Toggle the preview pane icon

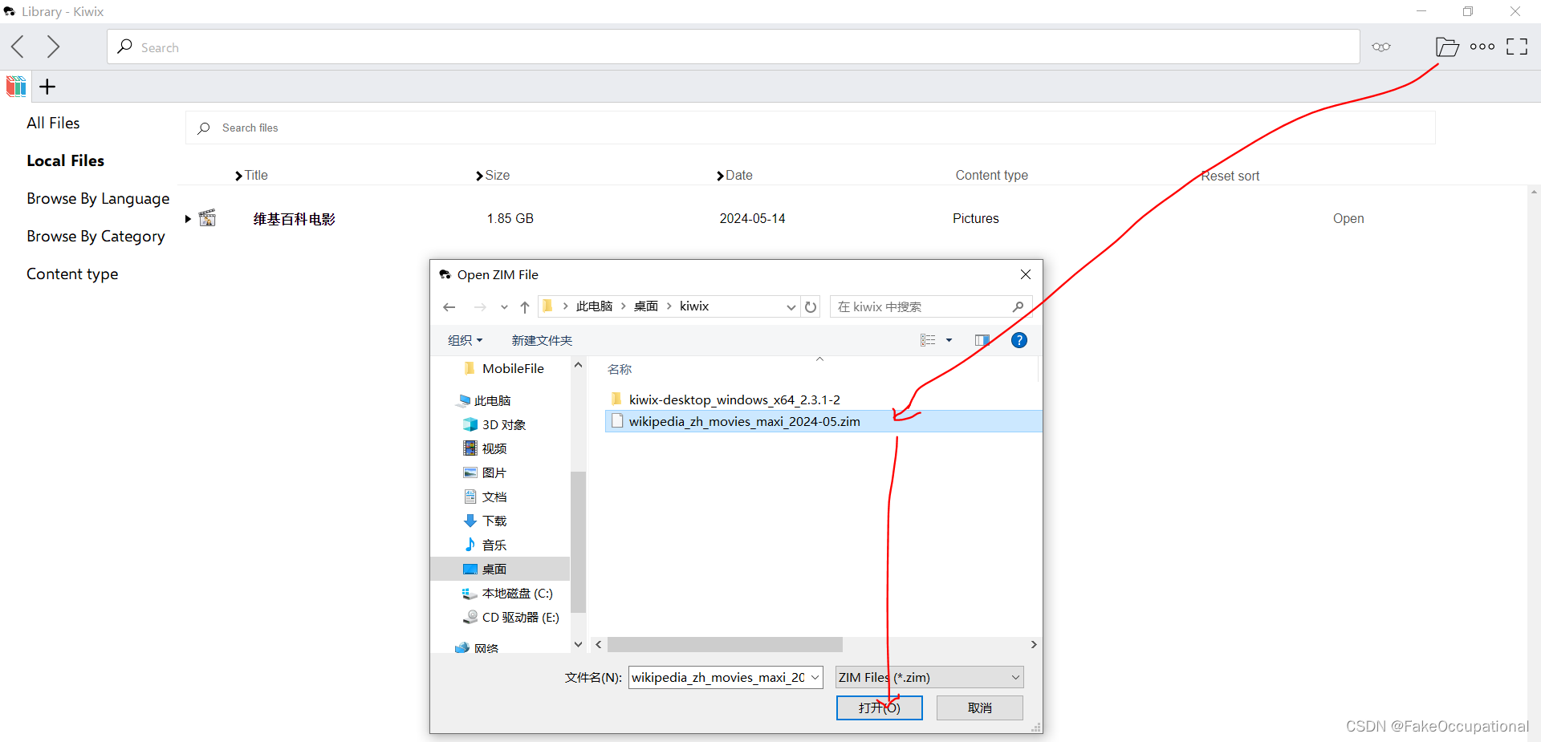pyautogui.click(x=982, y=340)
